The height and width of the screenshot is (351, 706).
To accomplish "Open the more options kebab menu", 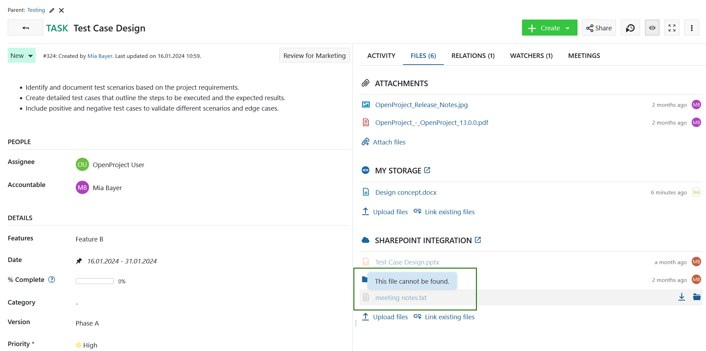I will (x=692, y=28).
